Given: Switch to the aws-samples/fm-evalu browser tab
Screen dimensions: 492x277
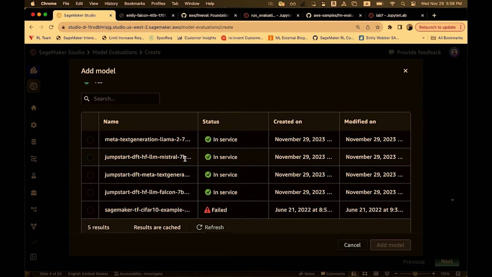Looking at the screenshot, I should (x=334, y=15).
